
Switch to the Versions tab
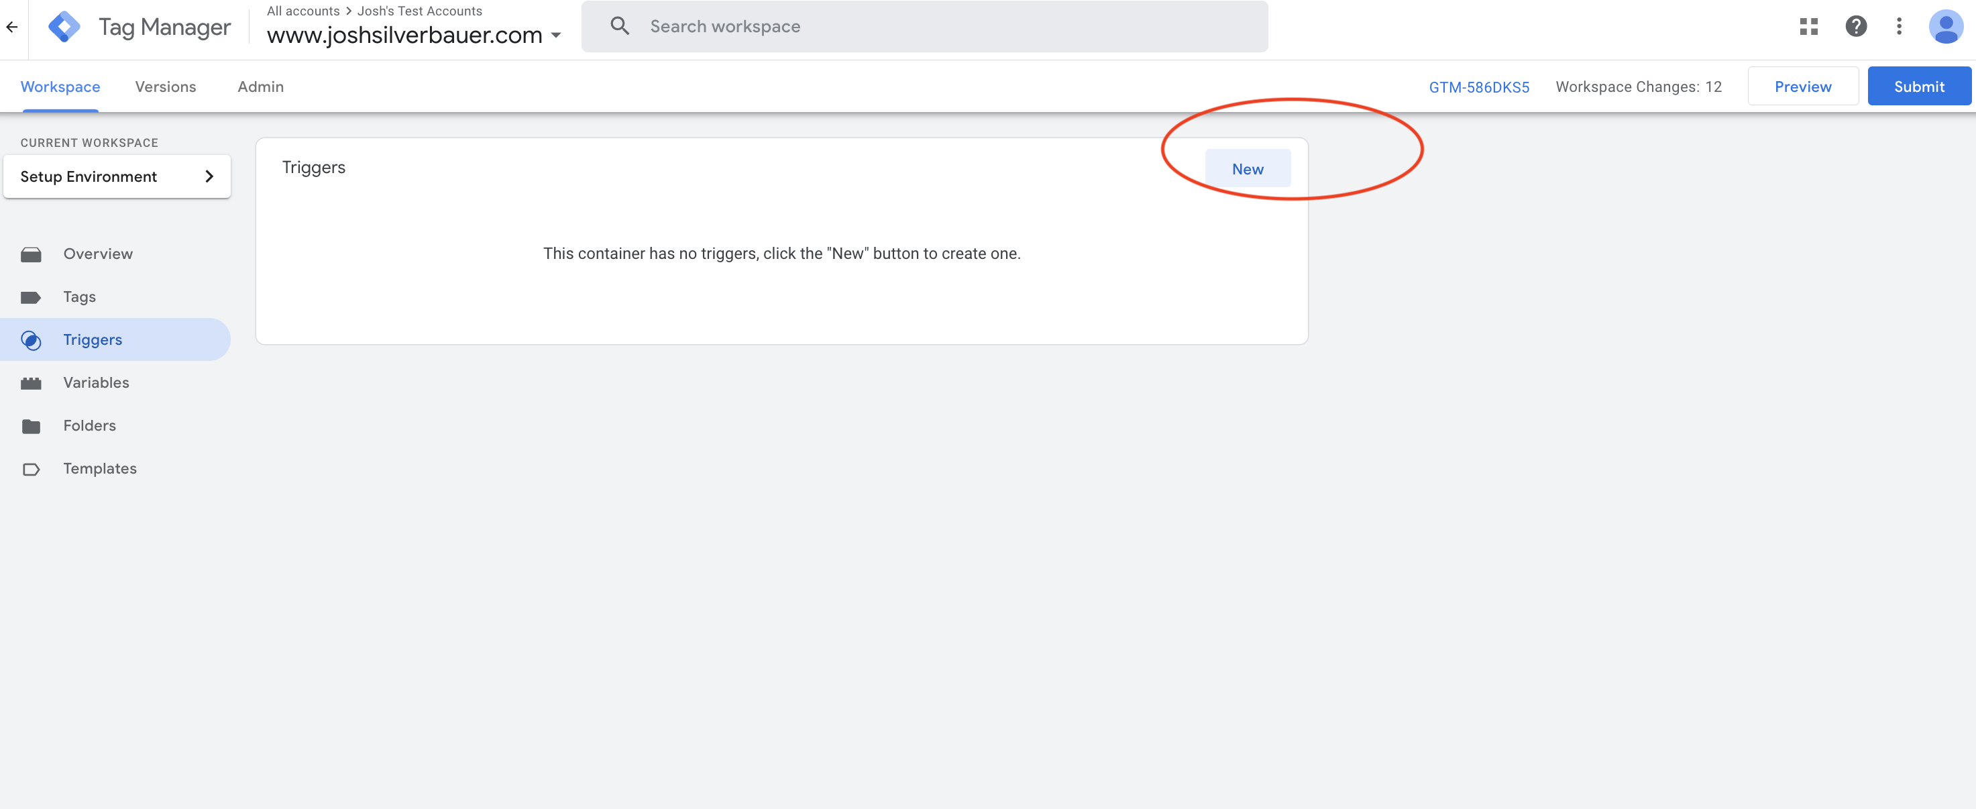click(x=166, y=87)
